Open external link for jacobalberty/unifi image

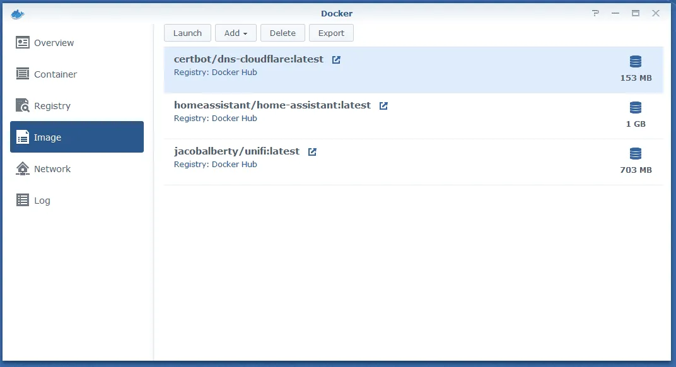click(312, 152)
